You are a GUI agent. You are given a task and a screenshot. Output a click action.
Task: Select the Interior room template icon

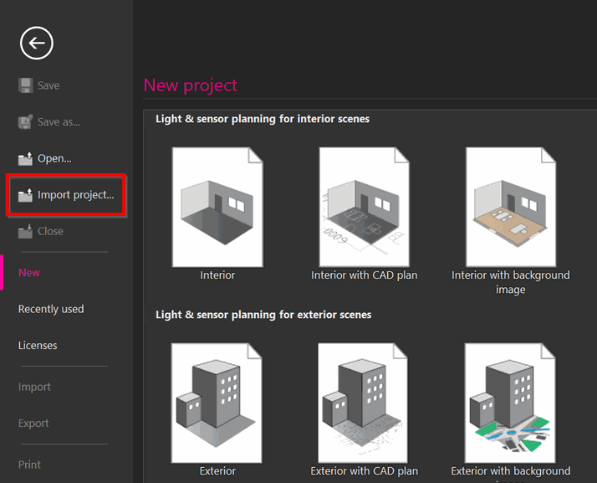click(217, 207)
